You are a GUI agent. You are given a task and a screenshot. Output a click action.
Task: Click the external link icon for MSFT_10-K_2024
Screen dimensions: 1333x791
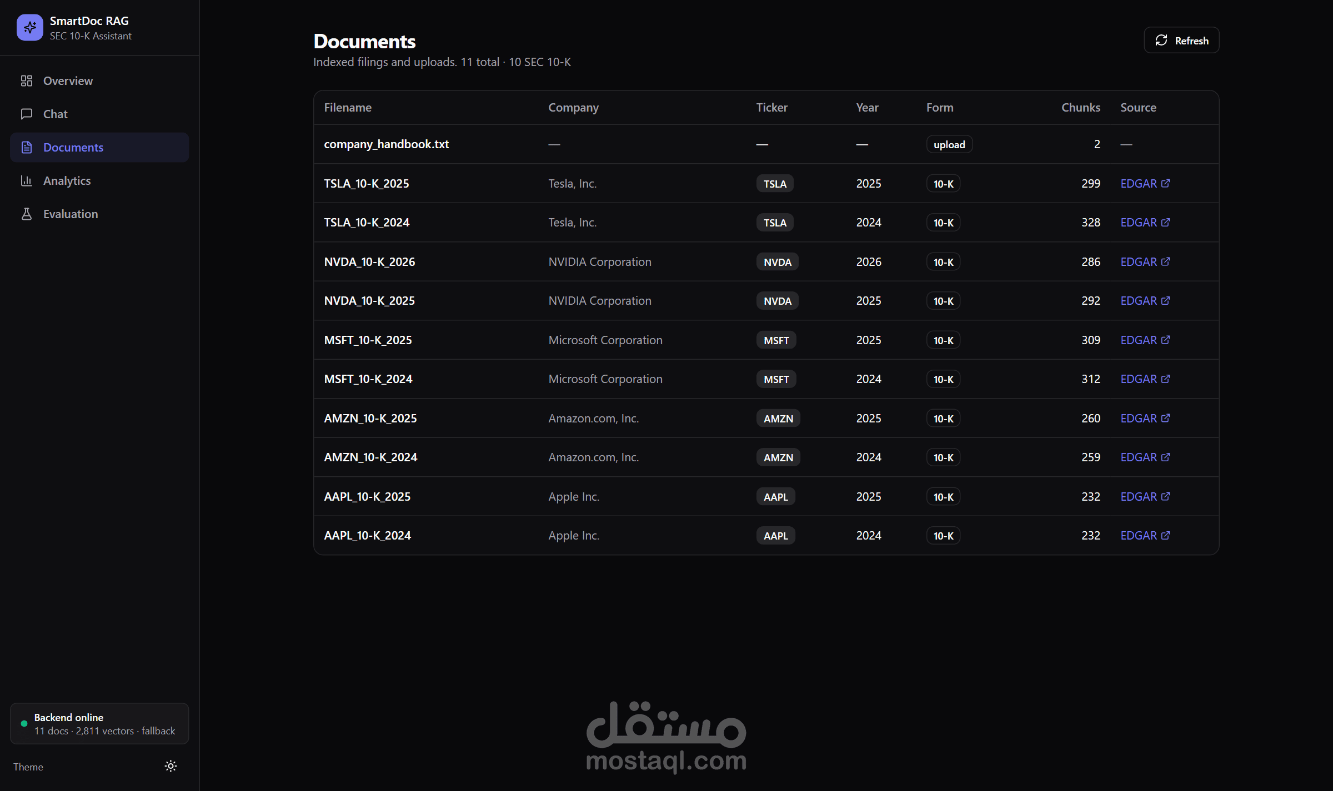(1166, 379)
